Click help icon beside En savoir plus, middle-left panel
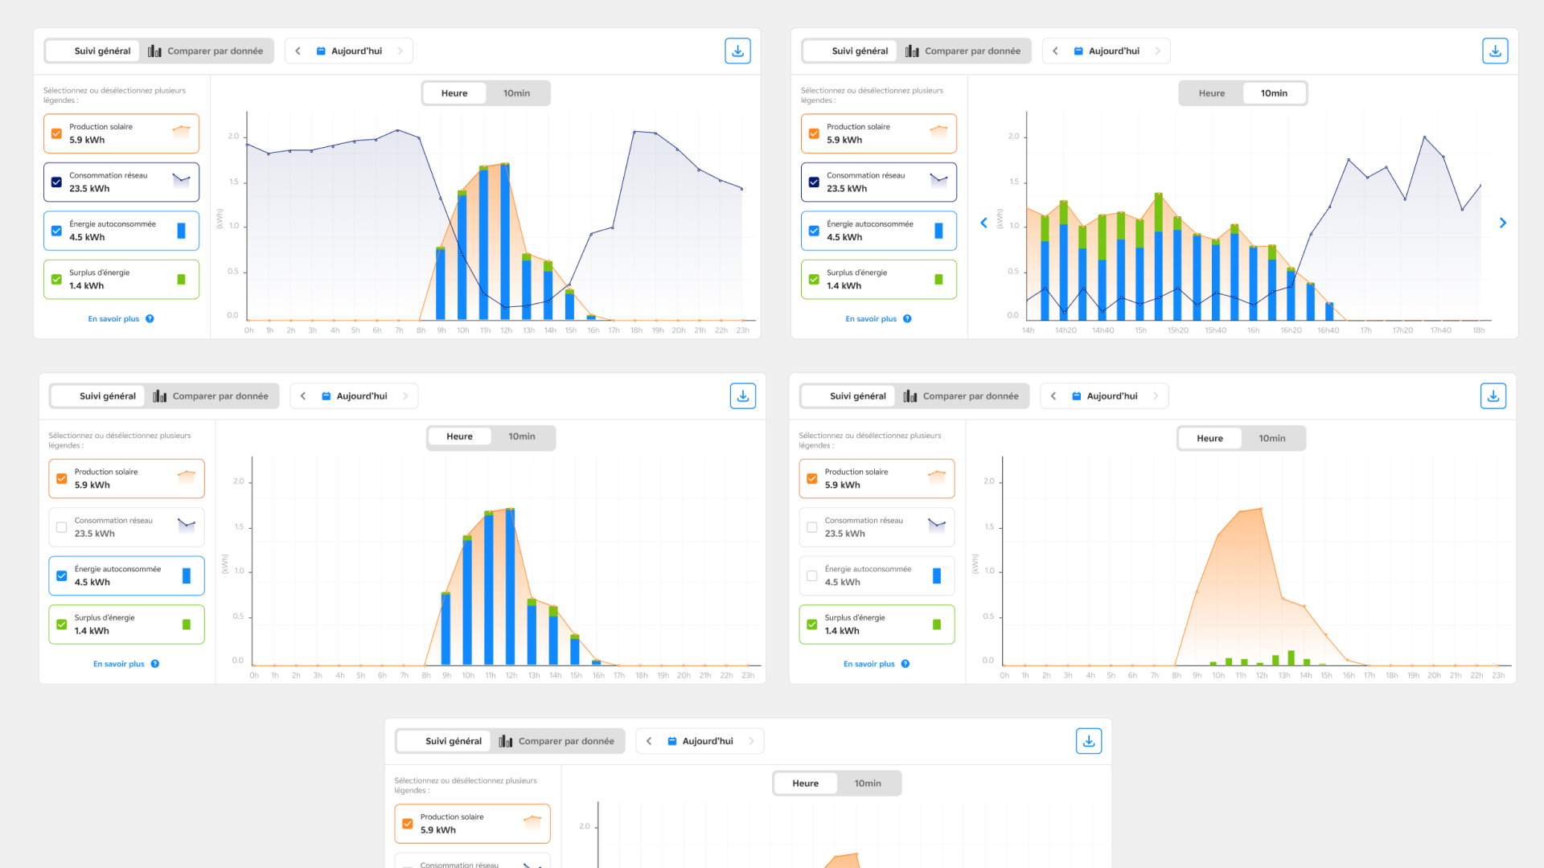The width and height of the screenshot is (1544, 868). [x=155, y=664]
